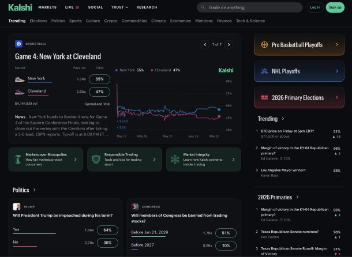Open Markets over Monopolies card arrow

pyautogui.click(x=76, y=159)
